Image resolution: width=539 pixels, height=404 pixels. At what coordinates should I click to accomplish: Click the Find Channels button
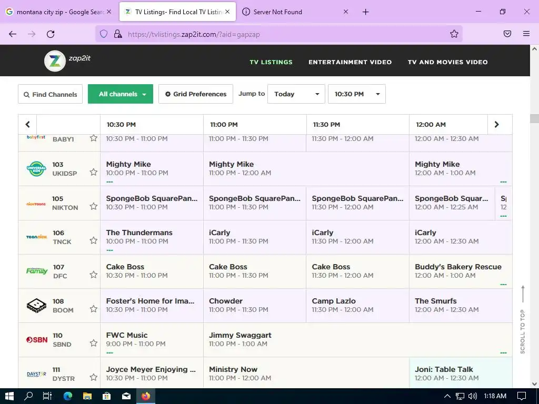click(50, 94)
